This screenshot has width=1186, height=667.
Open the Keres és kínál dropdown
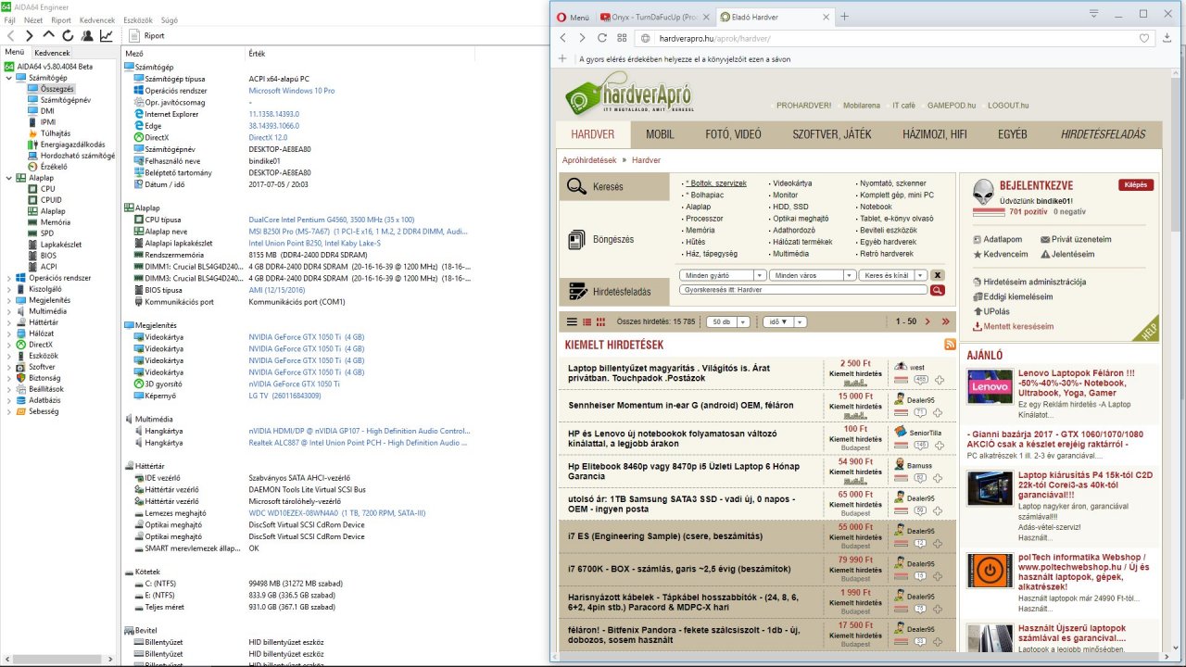point(892,275)
